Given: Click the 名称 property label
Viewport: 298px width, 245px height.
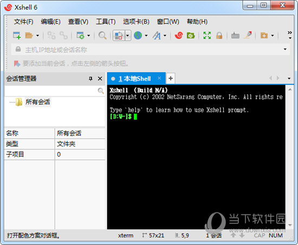Looking at the screenshot, I should click(12, 133).
